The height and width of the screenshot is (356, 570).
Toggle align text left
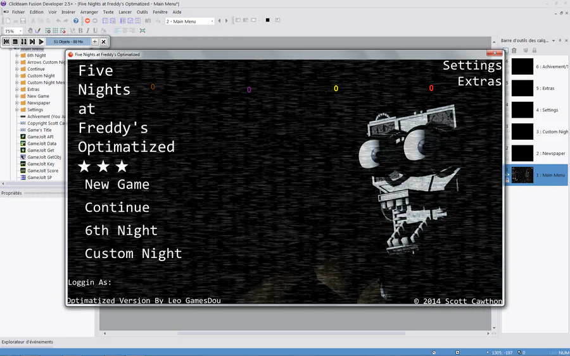click(x=117, y=30)
